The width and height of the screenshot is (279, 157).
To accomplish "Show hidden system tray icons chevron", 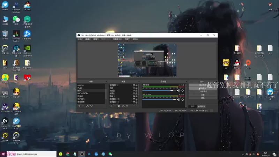I will coord(243,154).
